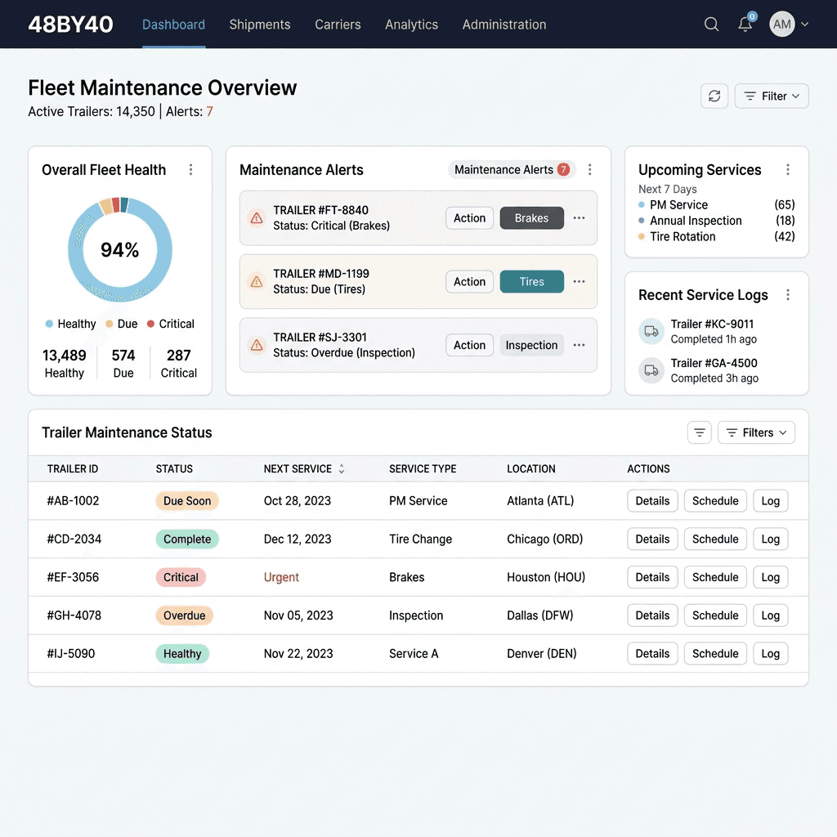Screen dimensions: 837x837
Task: Open more options for Trailer #SJ-3301 alert
Action: (x=580, y=345)
